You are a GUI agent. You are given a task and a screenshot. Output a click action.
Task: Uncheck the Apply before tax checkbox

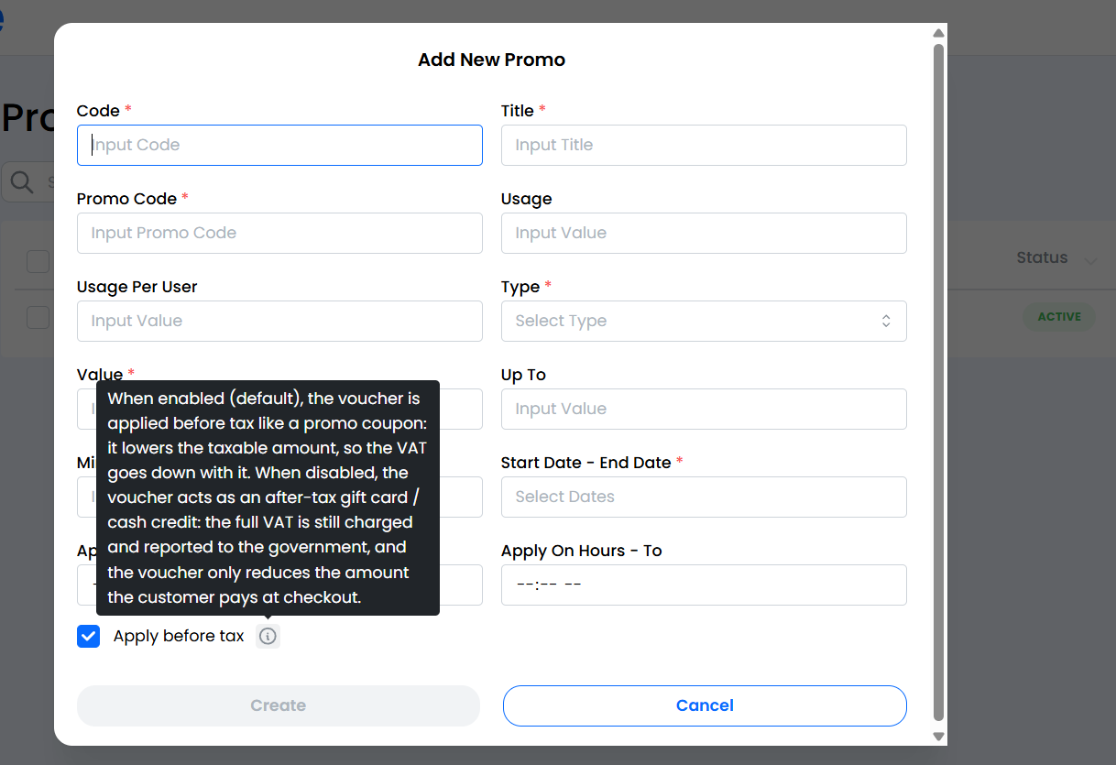[x=88, y=636]
